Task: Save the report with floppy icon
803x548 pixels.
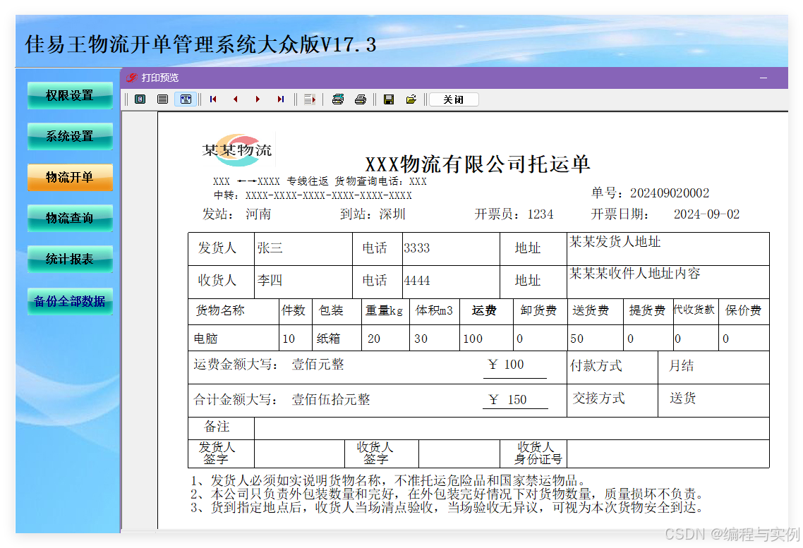Action: (x=389, y=99)
